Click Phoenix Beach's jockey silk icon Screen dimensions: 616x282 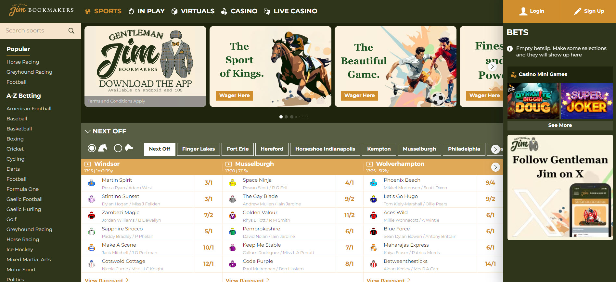(x=374, y=183)
